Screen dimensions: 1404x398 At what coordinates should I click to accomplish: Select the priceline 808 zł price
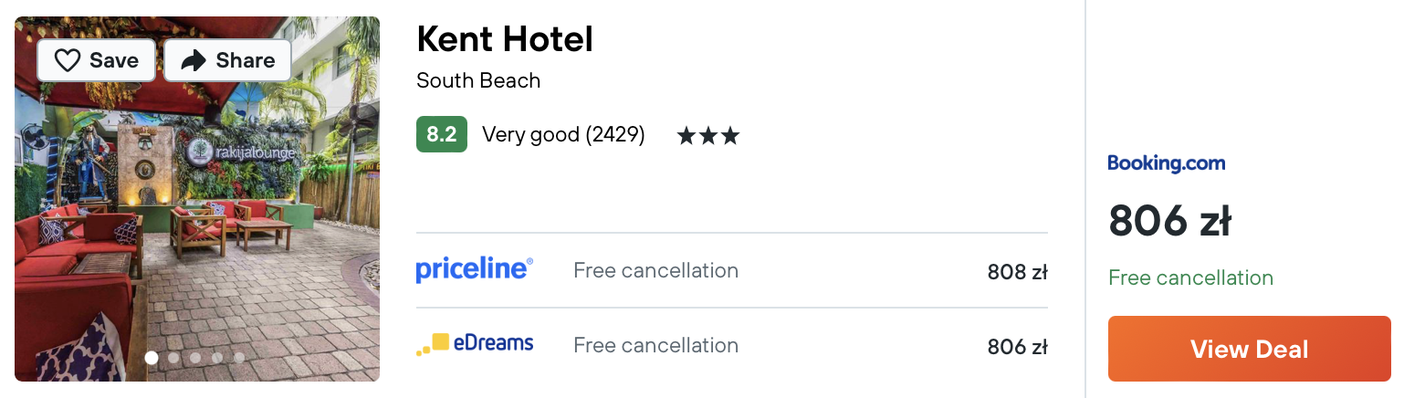1017,272
